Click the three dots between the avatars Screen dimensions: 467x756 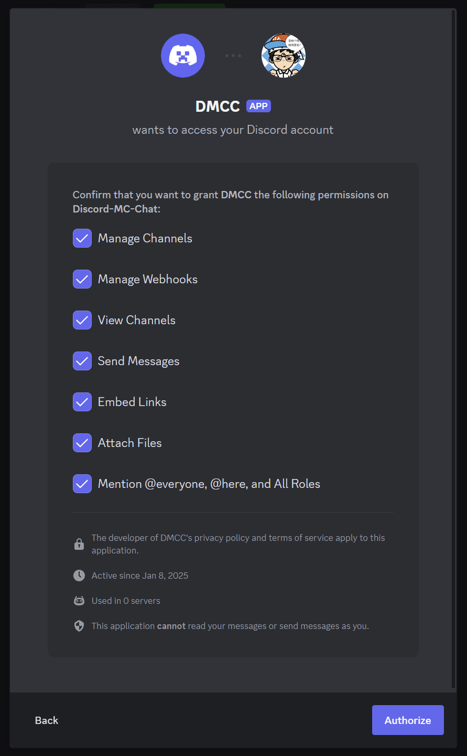point(233,56)
